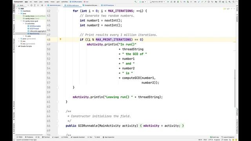Open the Layout Inspector panel

click(228, 137)
